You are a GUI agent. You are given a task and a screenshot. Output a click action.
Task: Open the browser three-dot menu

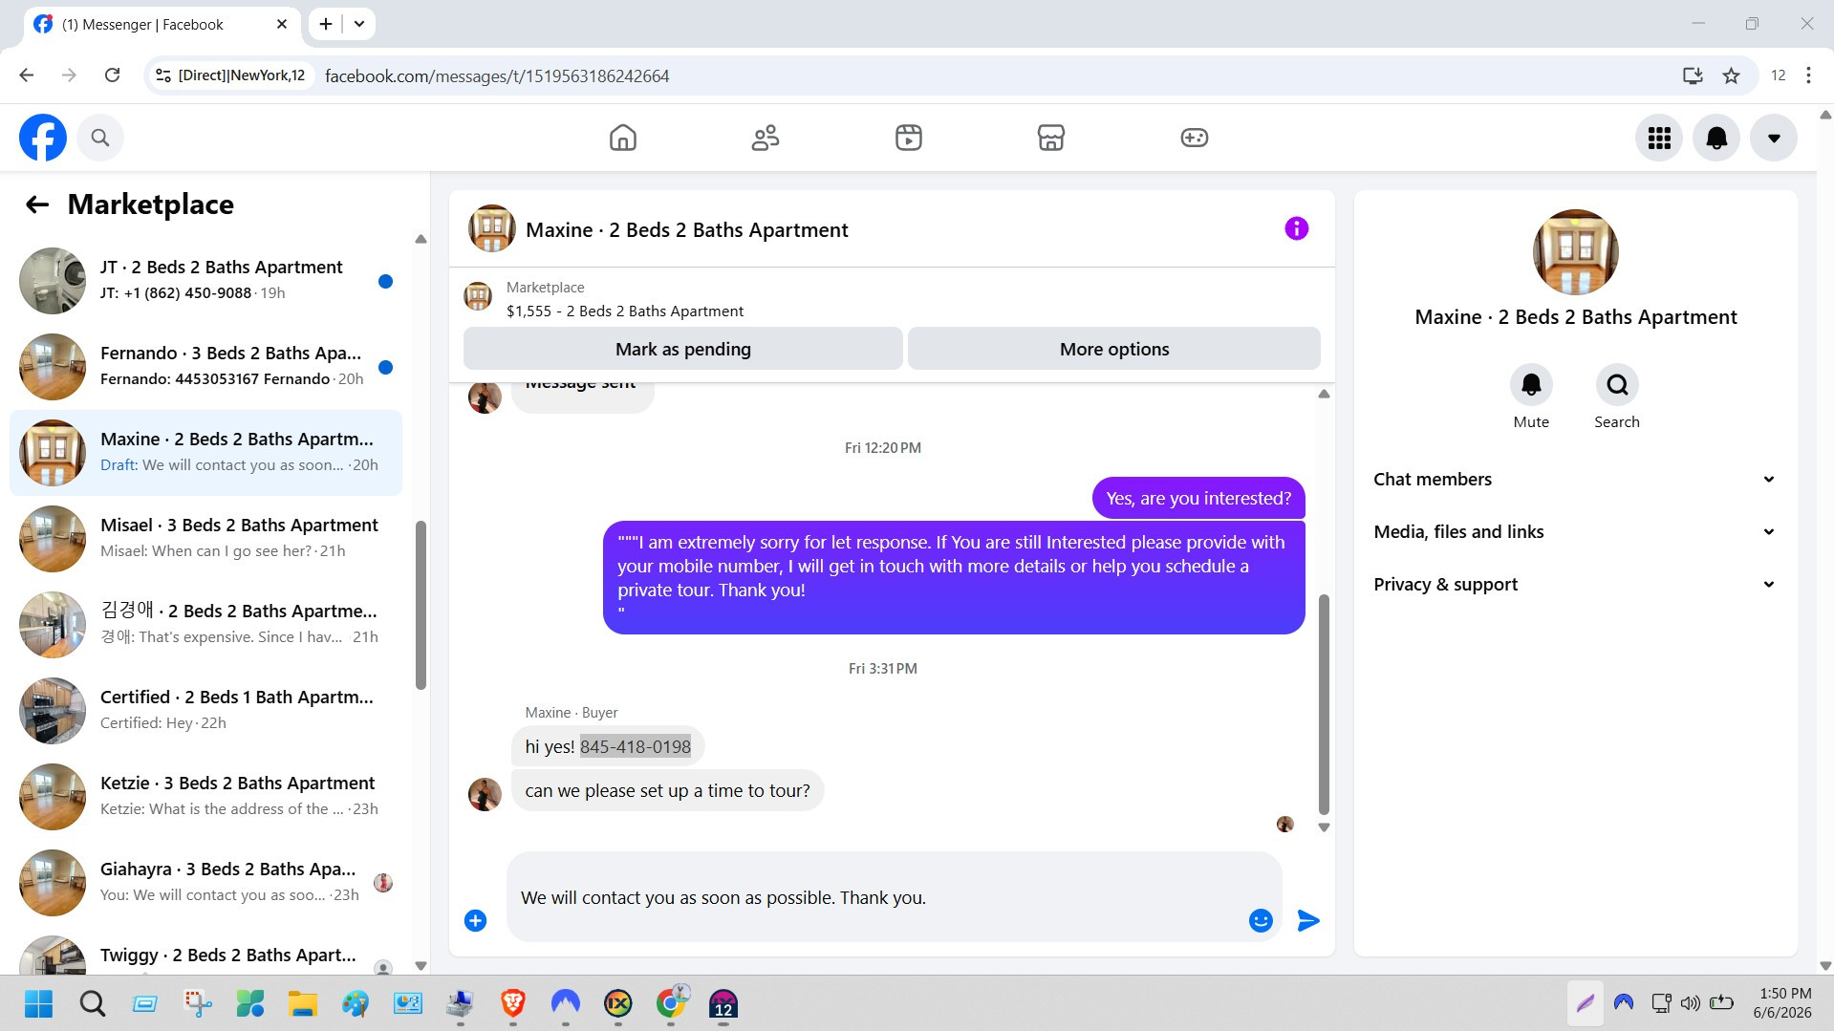pos(1808,75)
